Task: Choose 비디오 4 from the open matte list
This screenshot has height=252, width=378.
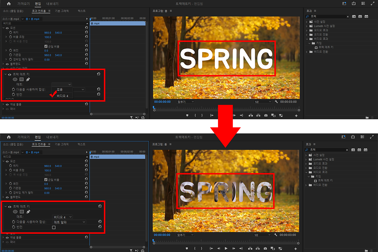Action: click(x=63, y=96)
